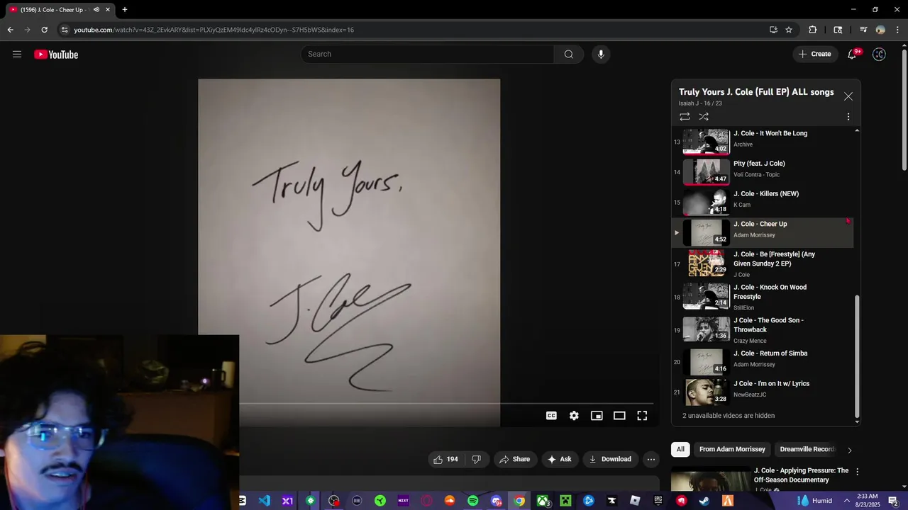908x510 pixels.
Task: Seek using the video progress bar
Action: point(445,404)
